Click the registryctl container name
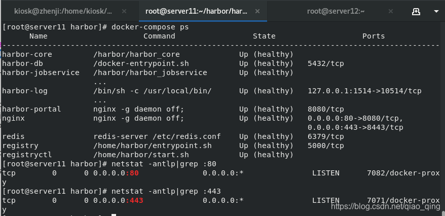This screenshot has height=216, width=445. tap(27, 155)
